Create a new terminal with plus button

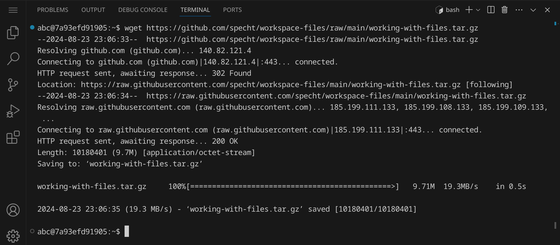(469, 10)
